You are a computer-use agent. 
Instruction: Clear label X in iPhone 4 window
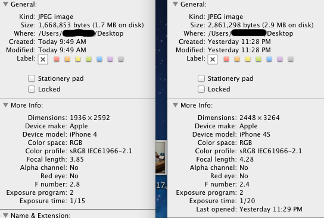click(43, 59)
